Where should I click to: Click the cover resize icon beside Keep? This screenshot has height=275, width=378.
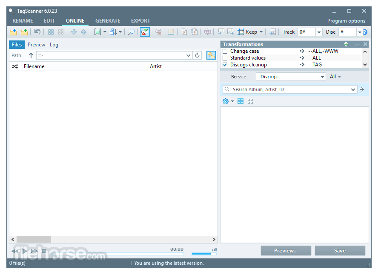click(x=241, y=32)
